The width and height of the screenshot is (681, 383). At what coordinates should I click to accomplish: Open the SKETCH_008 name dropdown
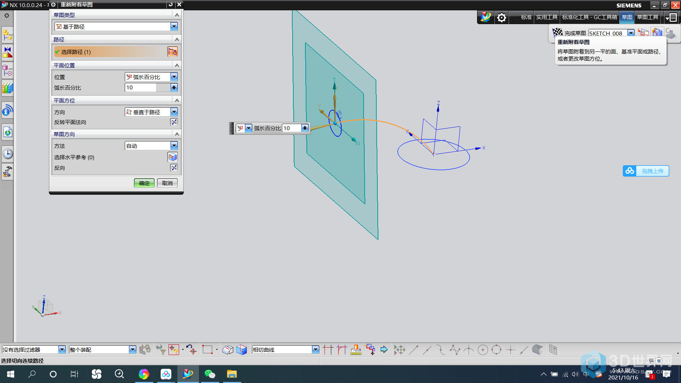pos(631,33)
